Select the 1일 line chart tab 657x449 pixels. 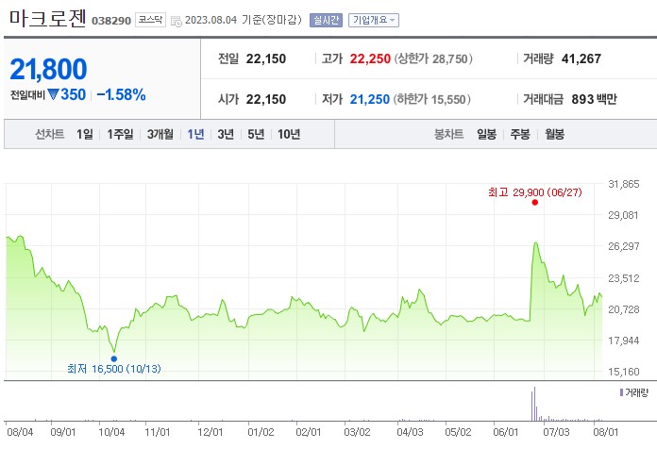coord(85,134)
